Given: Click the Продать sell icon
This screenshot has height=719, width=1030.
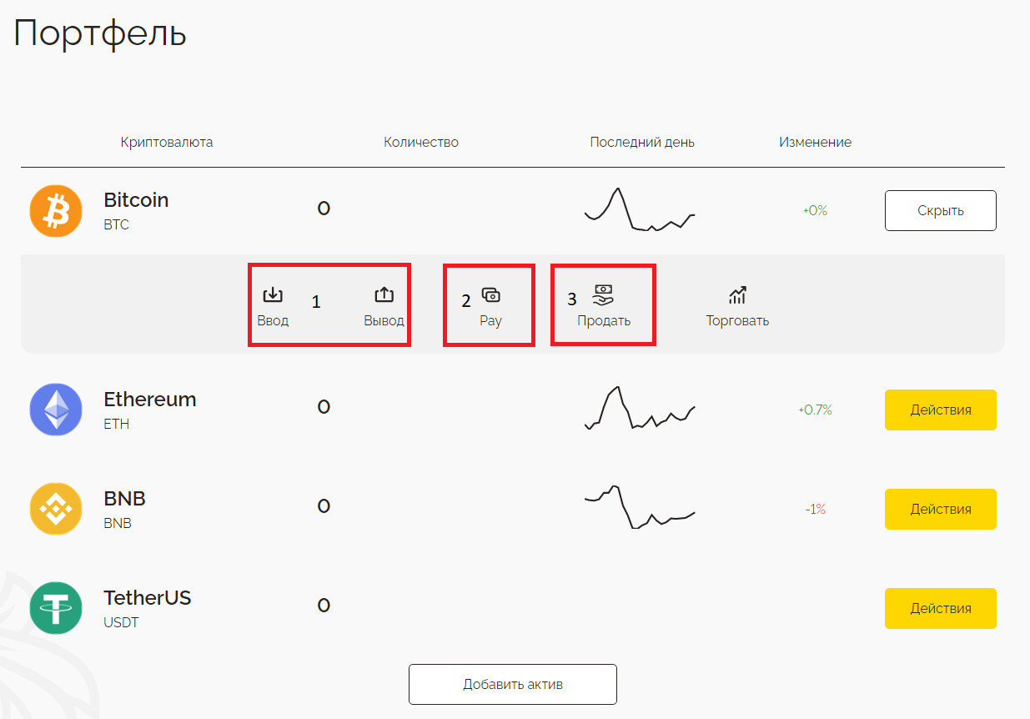Looking at the screenshot, I should point(603,294).
